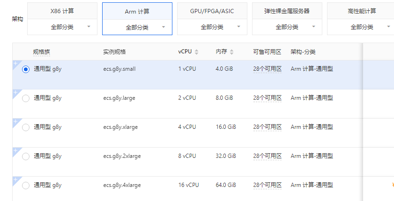The width and height of the screenshot is (394, 201).
Task: Select the ecs.g8y.2xlarge radio button
Action: pyautogui.click(x=26, y=156)
